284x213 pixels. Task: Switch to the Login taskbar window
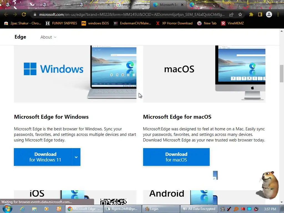pos(161,209)
